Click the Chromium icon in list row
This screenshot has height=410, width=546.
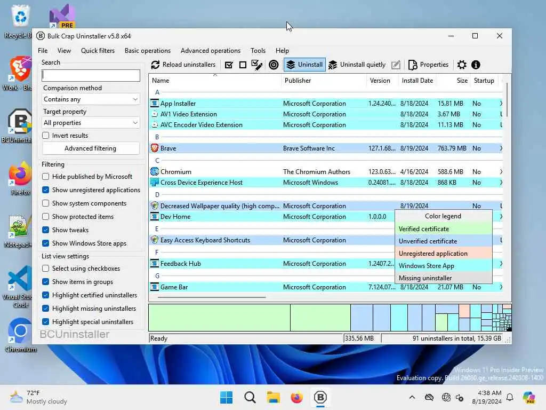coord(155,171)
